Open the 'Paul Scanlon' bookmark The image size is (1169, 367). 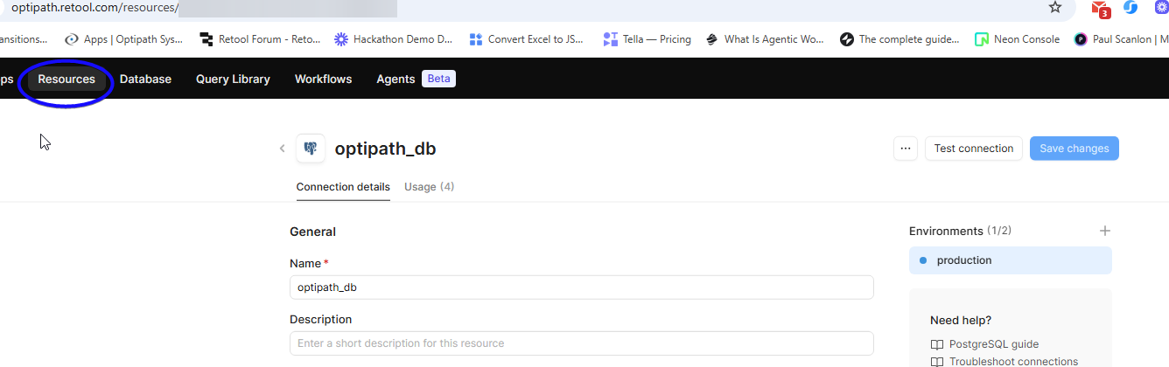(x=1121, y=39)
